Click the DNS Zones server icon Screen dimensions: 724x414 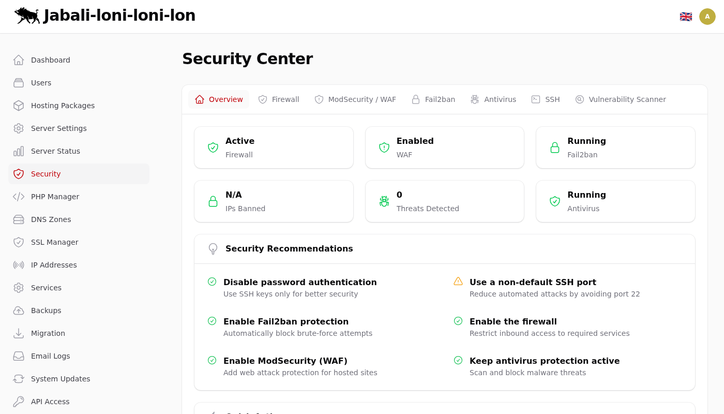[19, 219]
